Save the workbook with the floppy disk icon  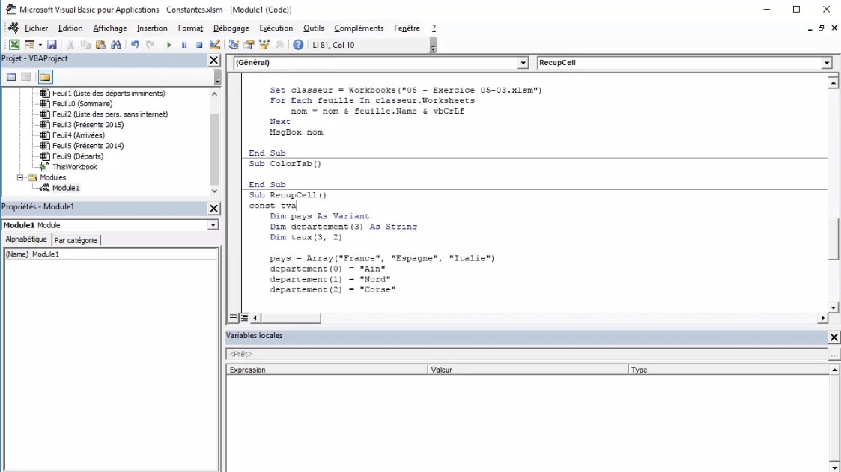[52, 45]
